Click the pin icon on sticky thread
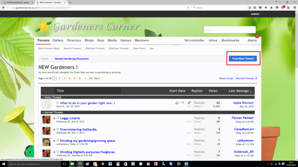The height and width of the screenshot is (167, 298). pos(189,103)
